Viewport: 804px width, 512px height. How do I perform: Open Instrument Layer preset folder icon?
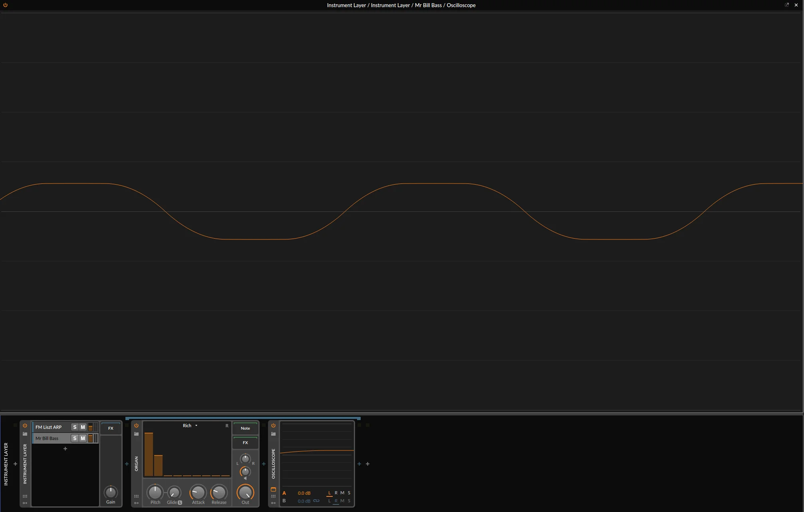click(25, 434)
